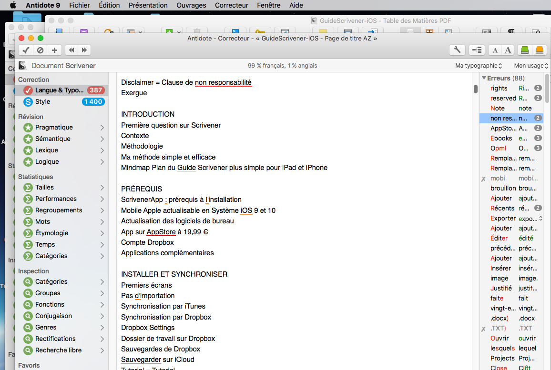Open settings with the wrench icon
The image size is (551, 370).
tap(457, 50)
